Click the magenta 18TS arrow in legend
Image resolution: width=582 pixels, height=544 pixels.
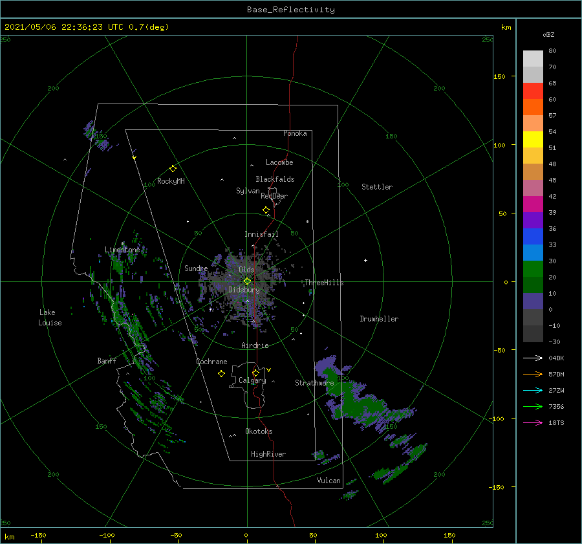point(533,422)
